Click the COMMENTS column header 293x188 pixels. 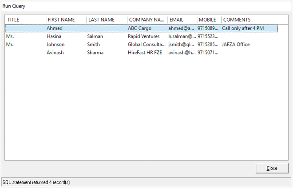coord(249,20)
